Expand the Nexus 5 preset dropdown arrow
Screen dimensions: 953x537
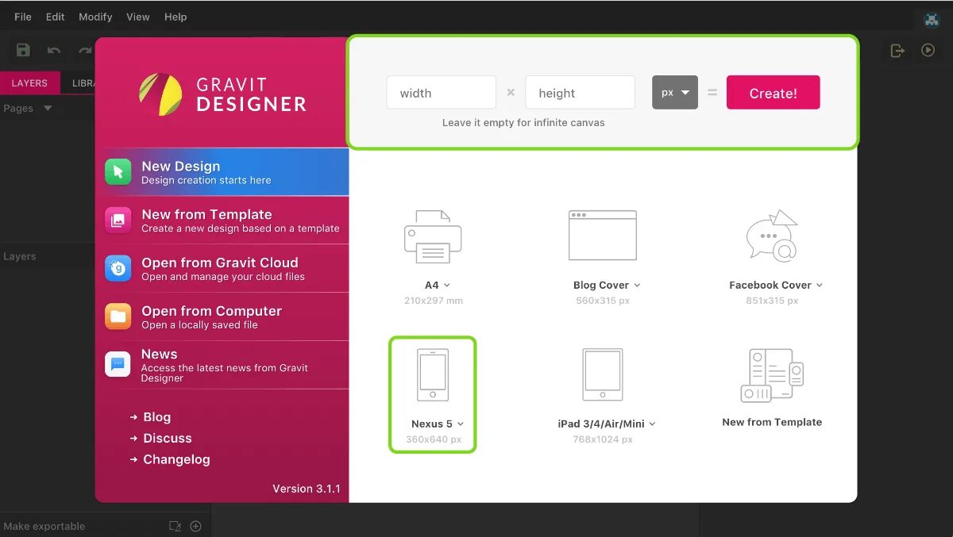click(461, 424)
